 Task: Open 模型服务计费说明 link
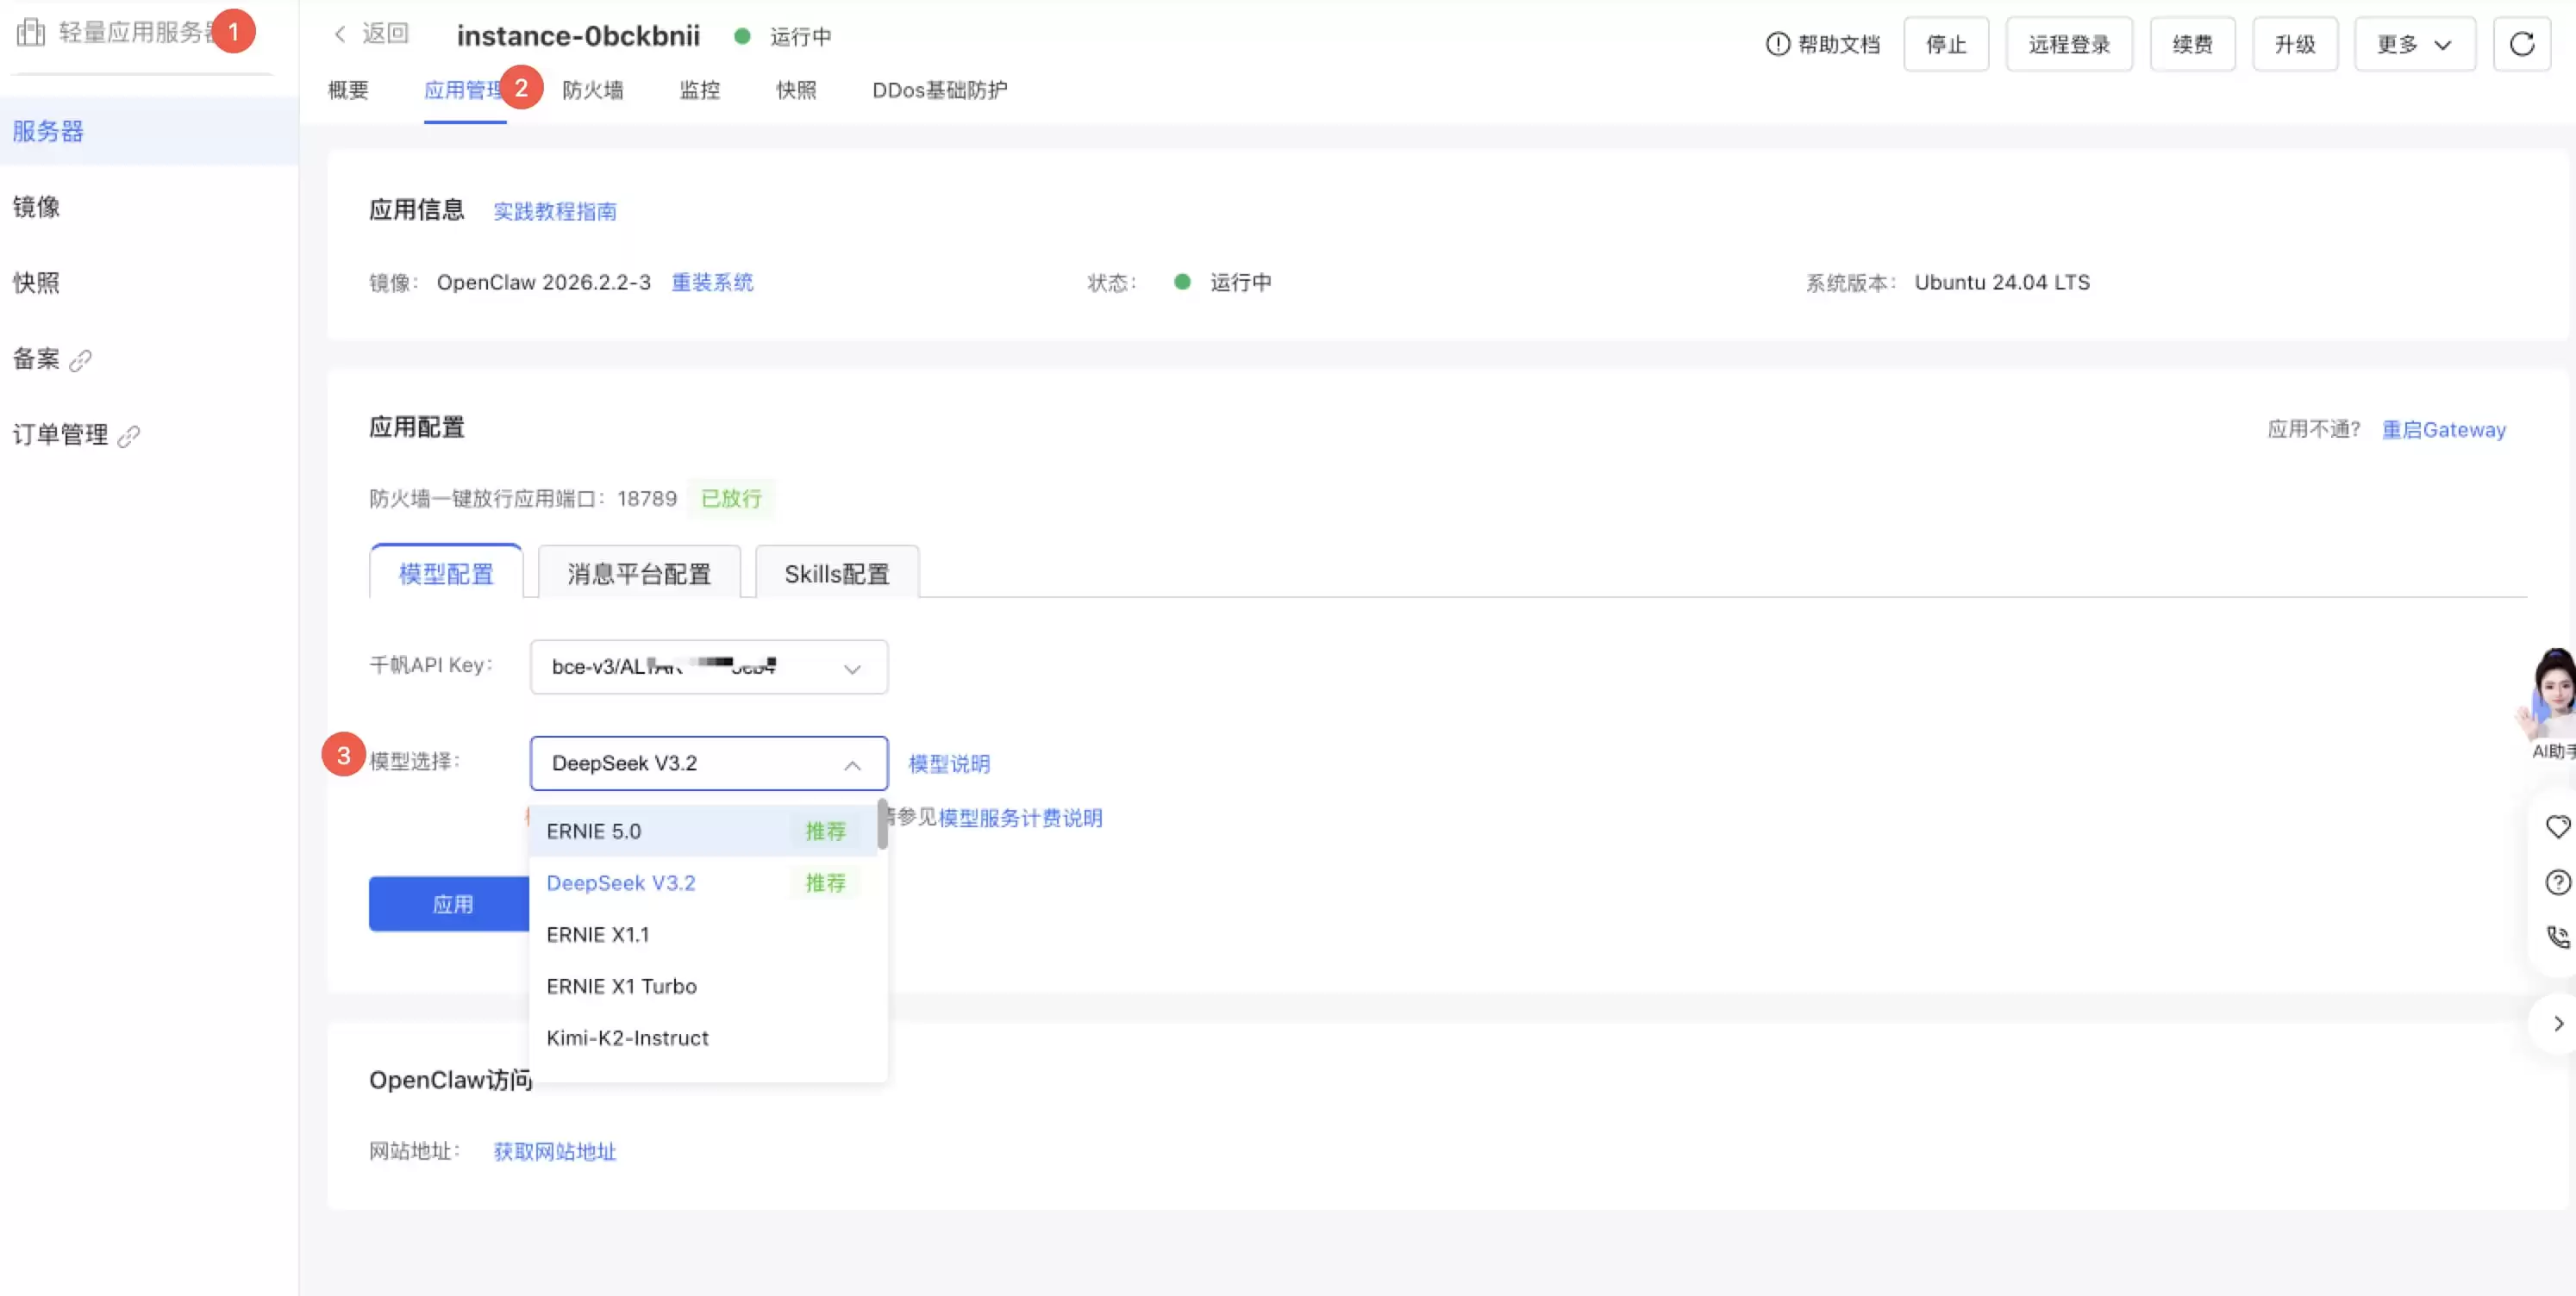1020,818
